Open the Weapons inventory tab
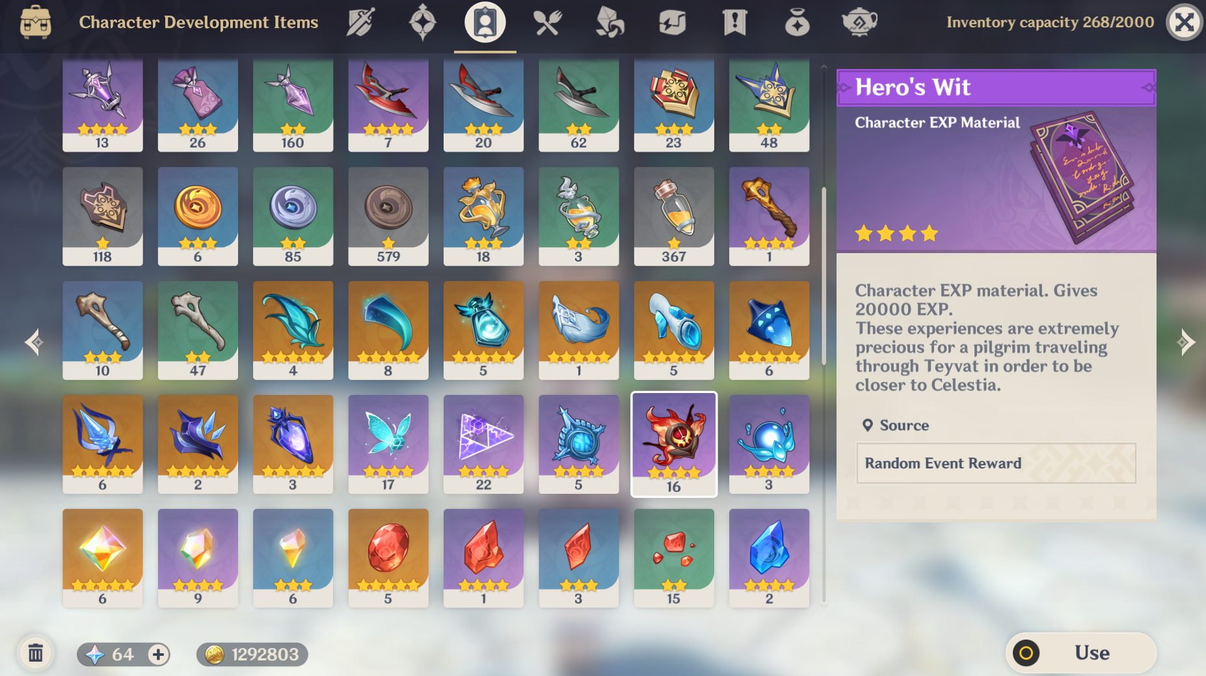The height and width of the screenshot is (676, 1206). [x=360, y=22]
